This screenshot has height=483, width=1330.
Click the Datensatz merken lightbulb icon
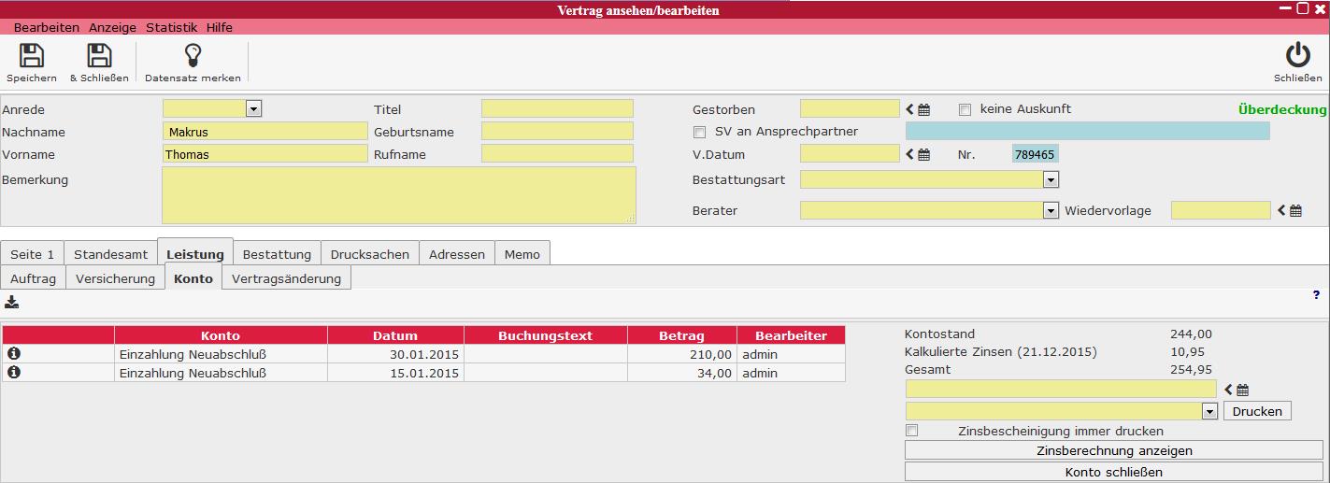(x=193, y=56)
